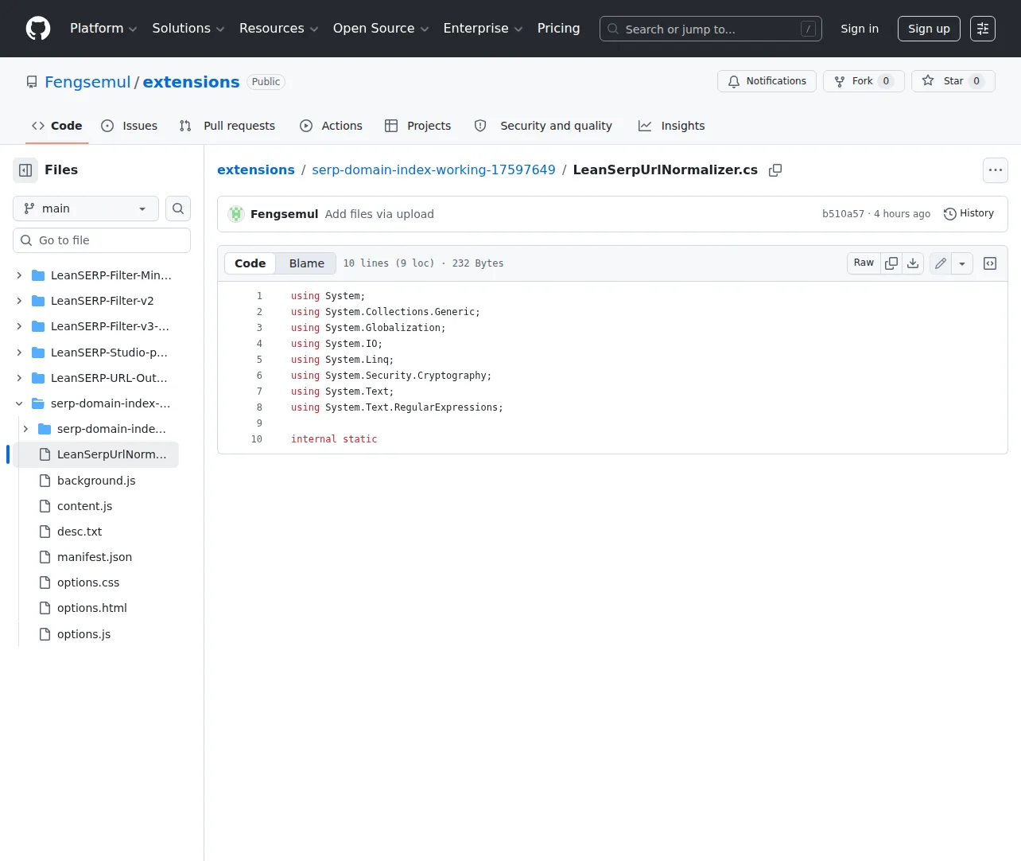The height and width of the screenshot is (861, 1021).
Task: Click the Fengsemul avatar image
Action: pos(236,214)
